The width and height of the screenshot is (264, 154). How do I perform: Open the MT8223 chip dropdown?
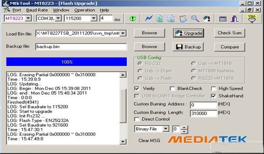click(28, 18)
